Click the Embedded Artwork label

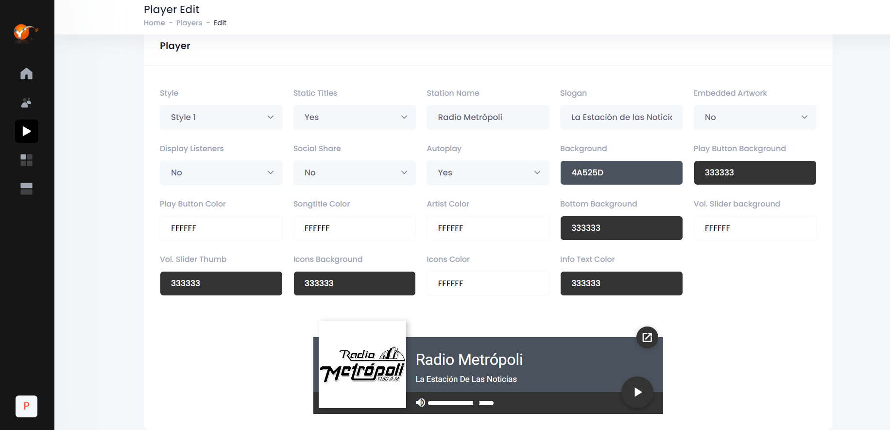730,93
